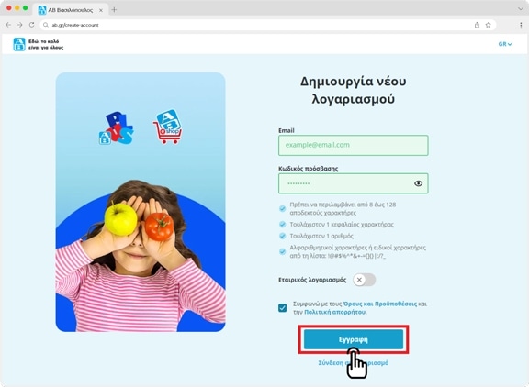
Task: Click the Εγγραφή button
Action: [354, 339]
